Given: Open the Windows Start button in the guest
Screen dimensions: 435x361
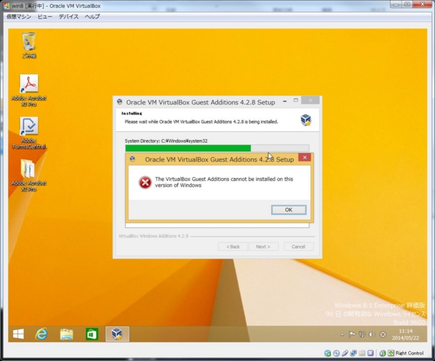Looking at the screenshot, I should click(x=18, y=334).
